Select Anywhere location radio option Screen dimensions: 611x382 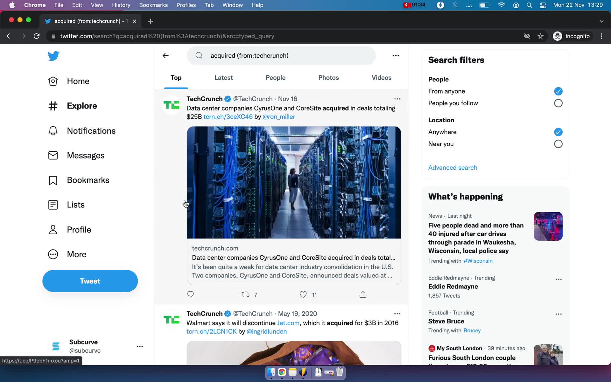tap(558, 132)
